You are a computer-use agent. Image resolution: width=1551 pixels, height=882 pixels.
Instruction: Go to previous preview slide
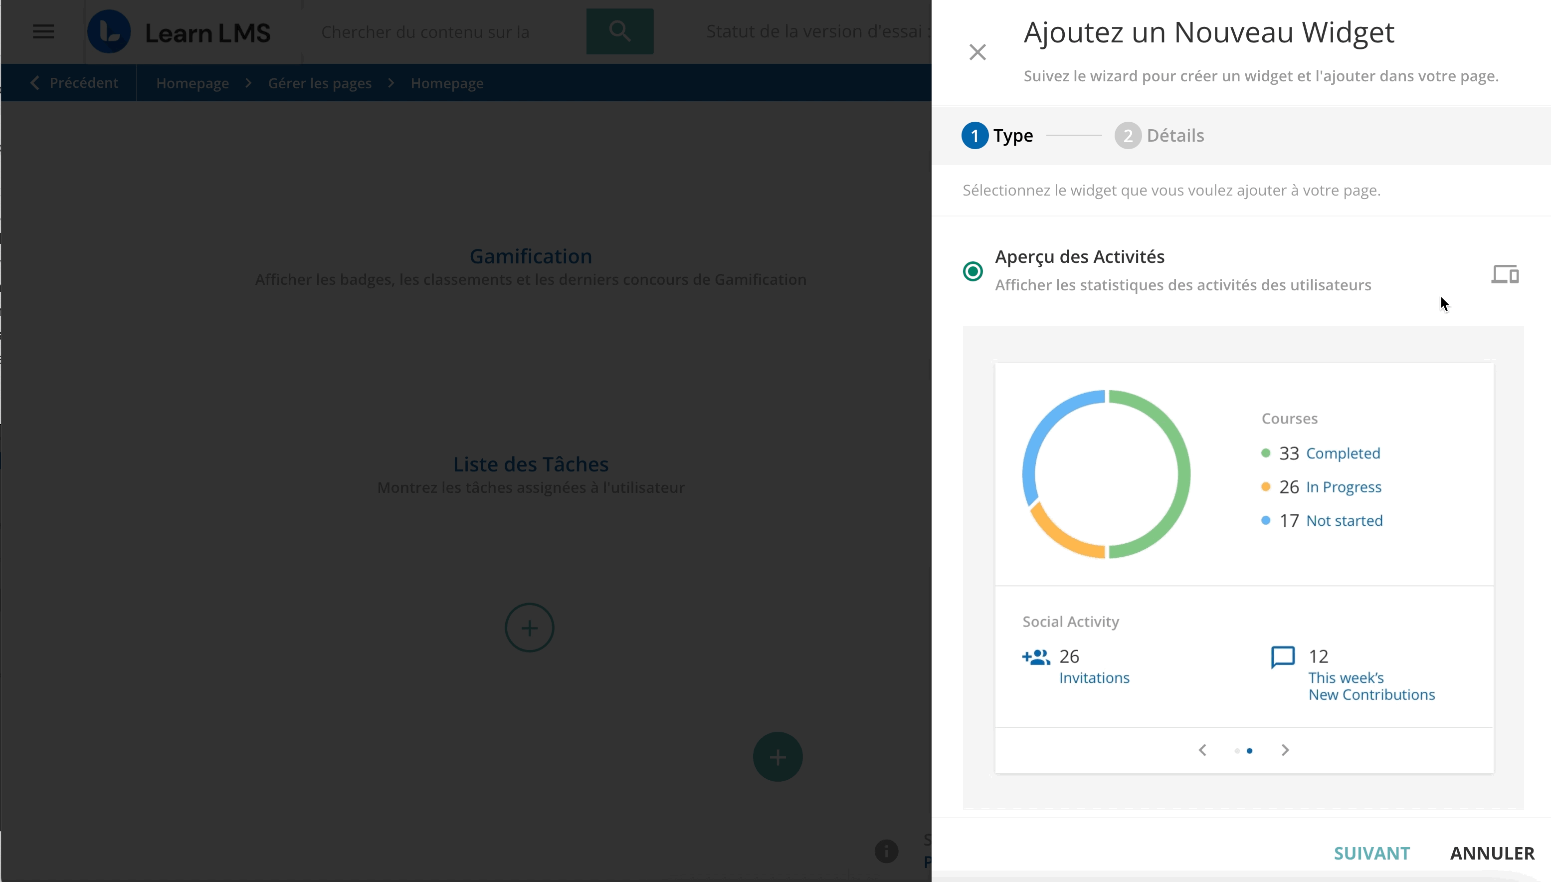[x=1203, y=750]
